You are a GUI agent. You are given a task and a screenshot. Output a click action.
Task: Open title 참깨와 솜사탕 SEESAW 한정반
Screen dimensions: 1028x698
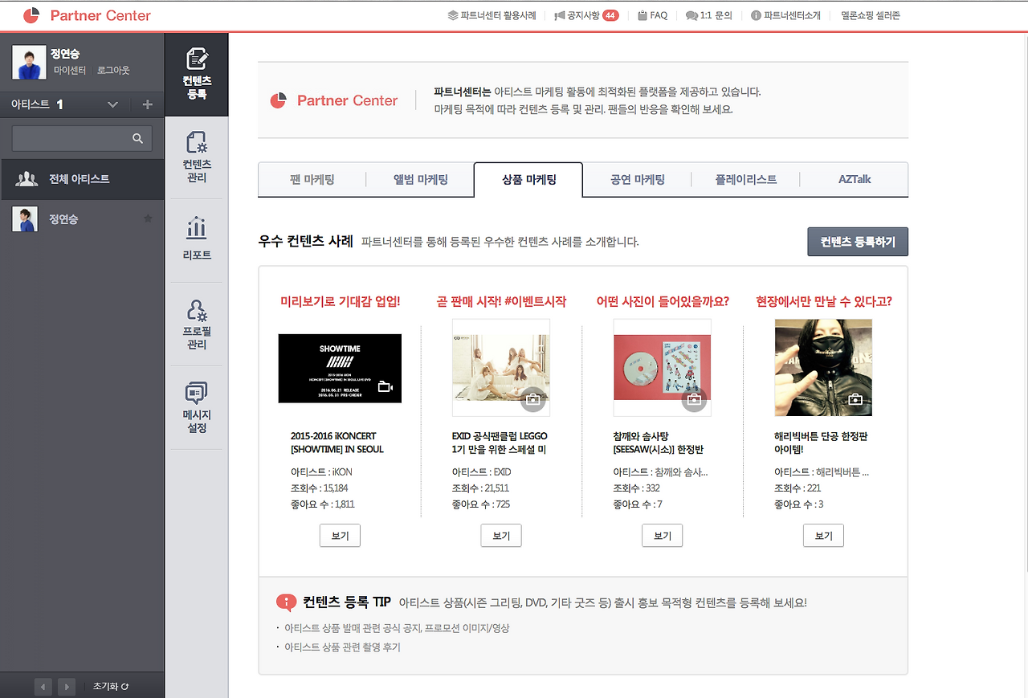[659, 443]
